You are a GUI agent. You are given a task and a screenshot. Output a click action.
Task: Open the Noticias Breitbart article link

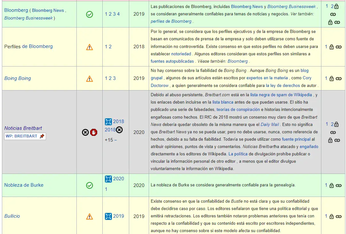(x=23, y=128)
